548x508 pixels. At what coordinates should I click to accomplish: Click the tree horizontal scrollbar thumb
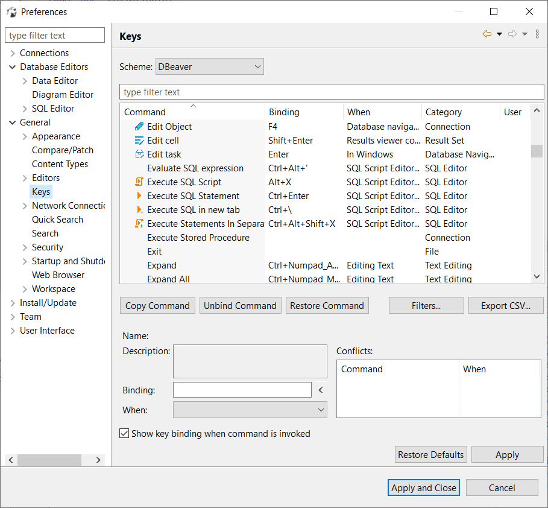click(x=49, y=460)
